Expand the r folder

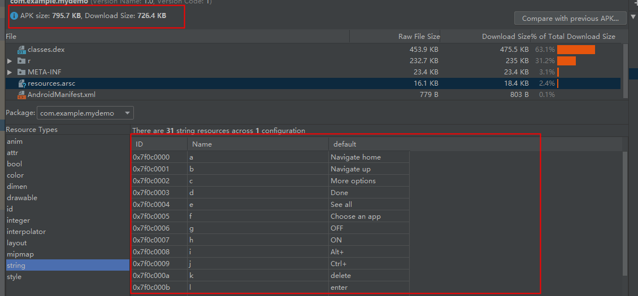10,61
